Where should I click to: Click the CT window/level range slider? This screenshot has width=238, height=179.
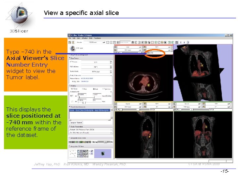(90, 103)
